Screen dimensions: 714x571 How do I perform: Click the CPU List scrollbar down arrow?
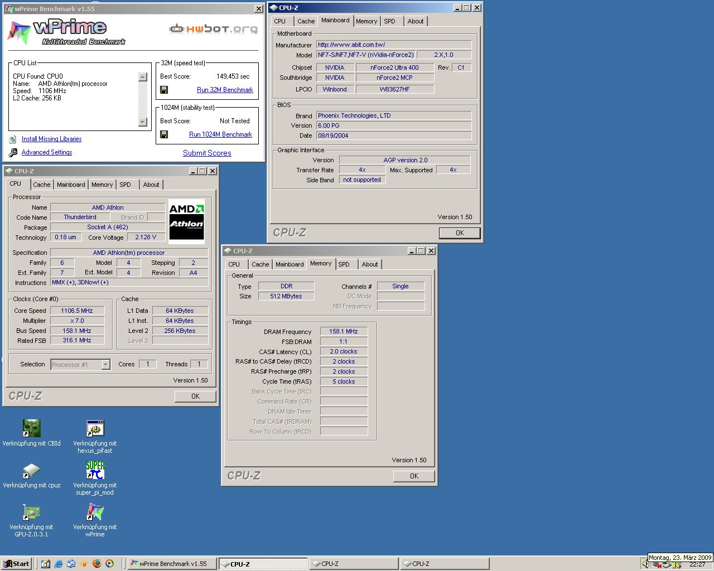pos(143,122)
